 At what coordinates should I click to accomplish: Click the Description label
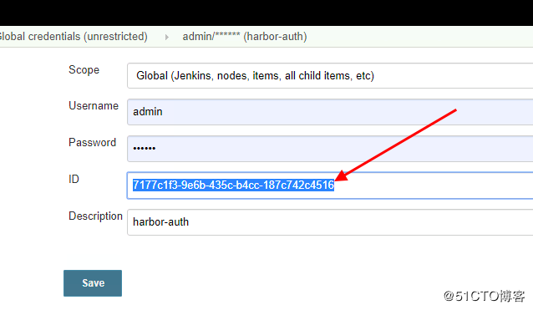pos(95,216)
